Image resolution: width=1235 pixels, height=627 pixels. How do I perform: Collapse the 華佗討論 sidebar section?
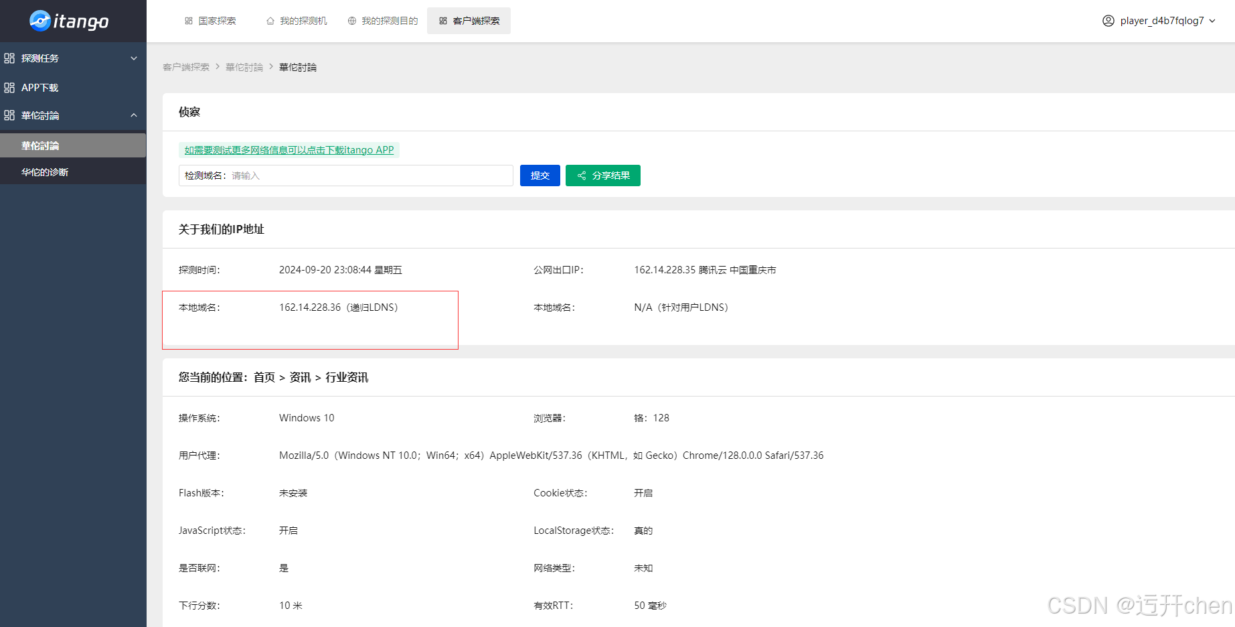click(x=134, y=115)
